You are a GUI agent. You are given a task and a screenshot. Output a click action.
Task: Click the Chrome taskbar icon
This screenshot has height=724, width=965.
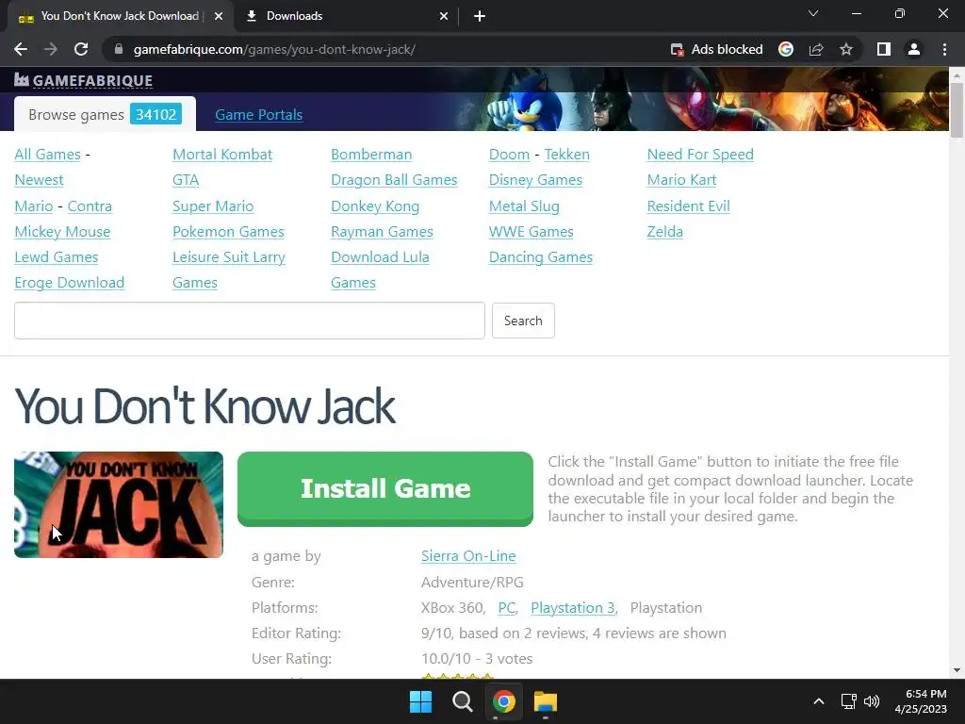tap(504, 701)
